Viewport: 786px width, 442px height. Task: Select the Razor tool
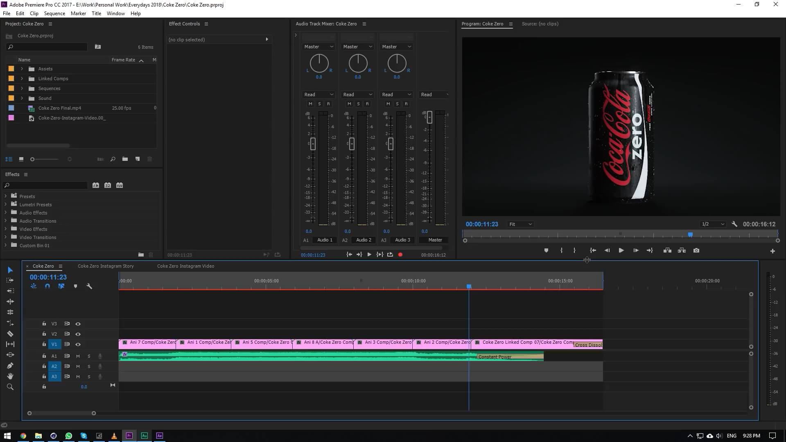[x=10, y=334]
